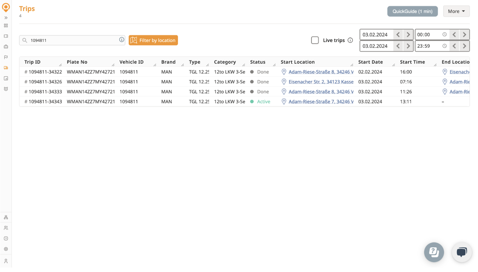Open the reports chart icon
Viewport: 478px width, 272px height.
6,79
